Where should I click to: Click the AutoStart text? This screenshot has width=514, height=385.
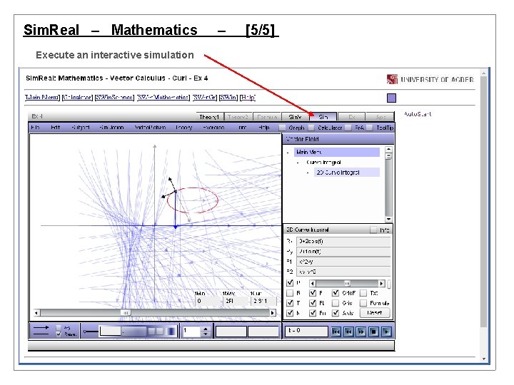point(418,114)
